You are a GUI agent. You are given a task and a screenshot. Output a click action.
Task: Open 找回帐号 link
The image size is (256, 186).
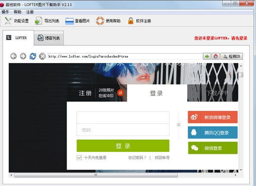(162, 158)
